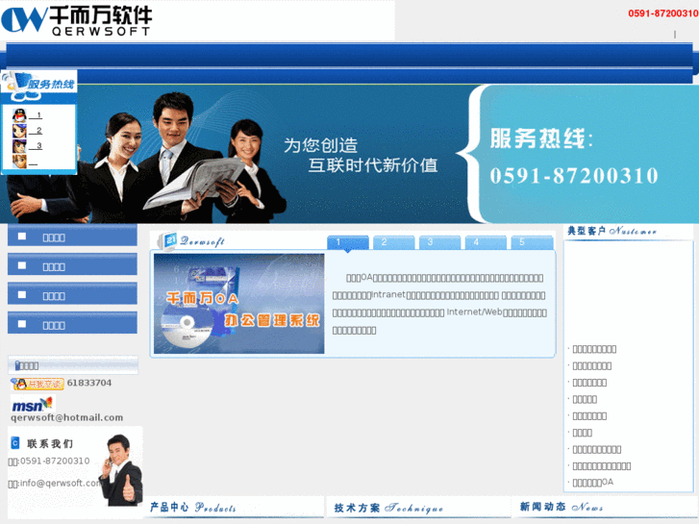Open the customer service link labeled 1
The width and height of the screenshot is (699, 524).
click(36, 115)
